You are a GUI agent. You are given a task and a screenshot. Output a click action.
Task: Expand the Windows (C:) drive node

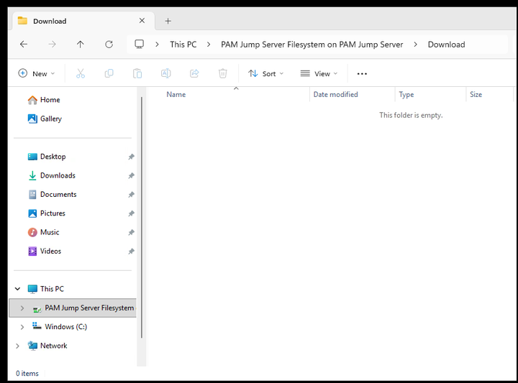(22, 327)
